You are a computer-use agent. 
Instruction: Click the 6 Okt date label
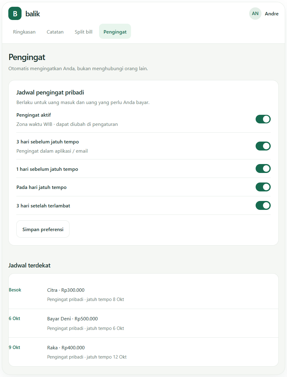coord(14,319)
